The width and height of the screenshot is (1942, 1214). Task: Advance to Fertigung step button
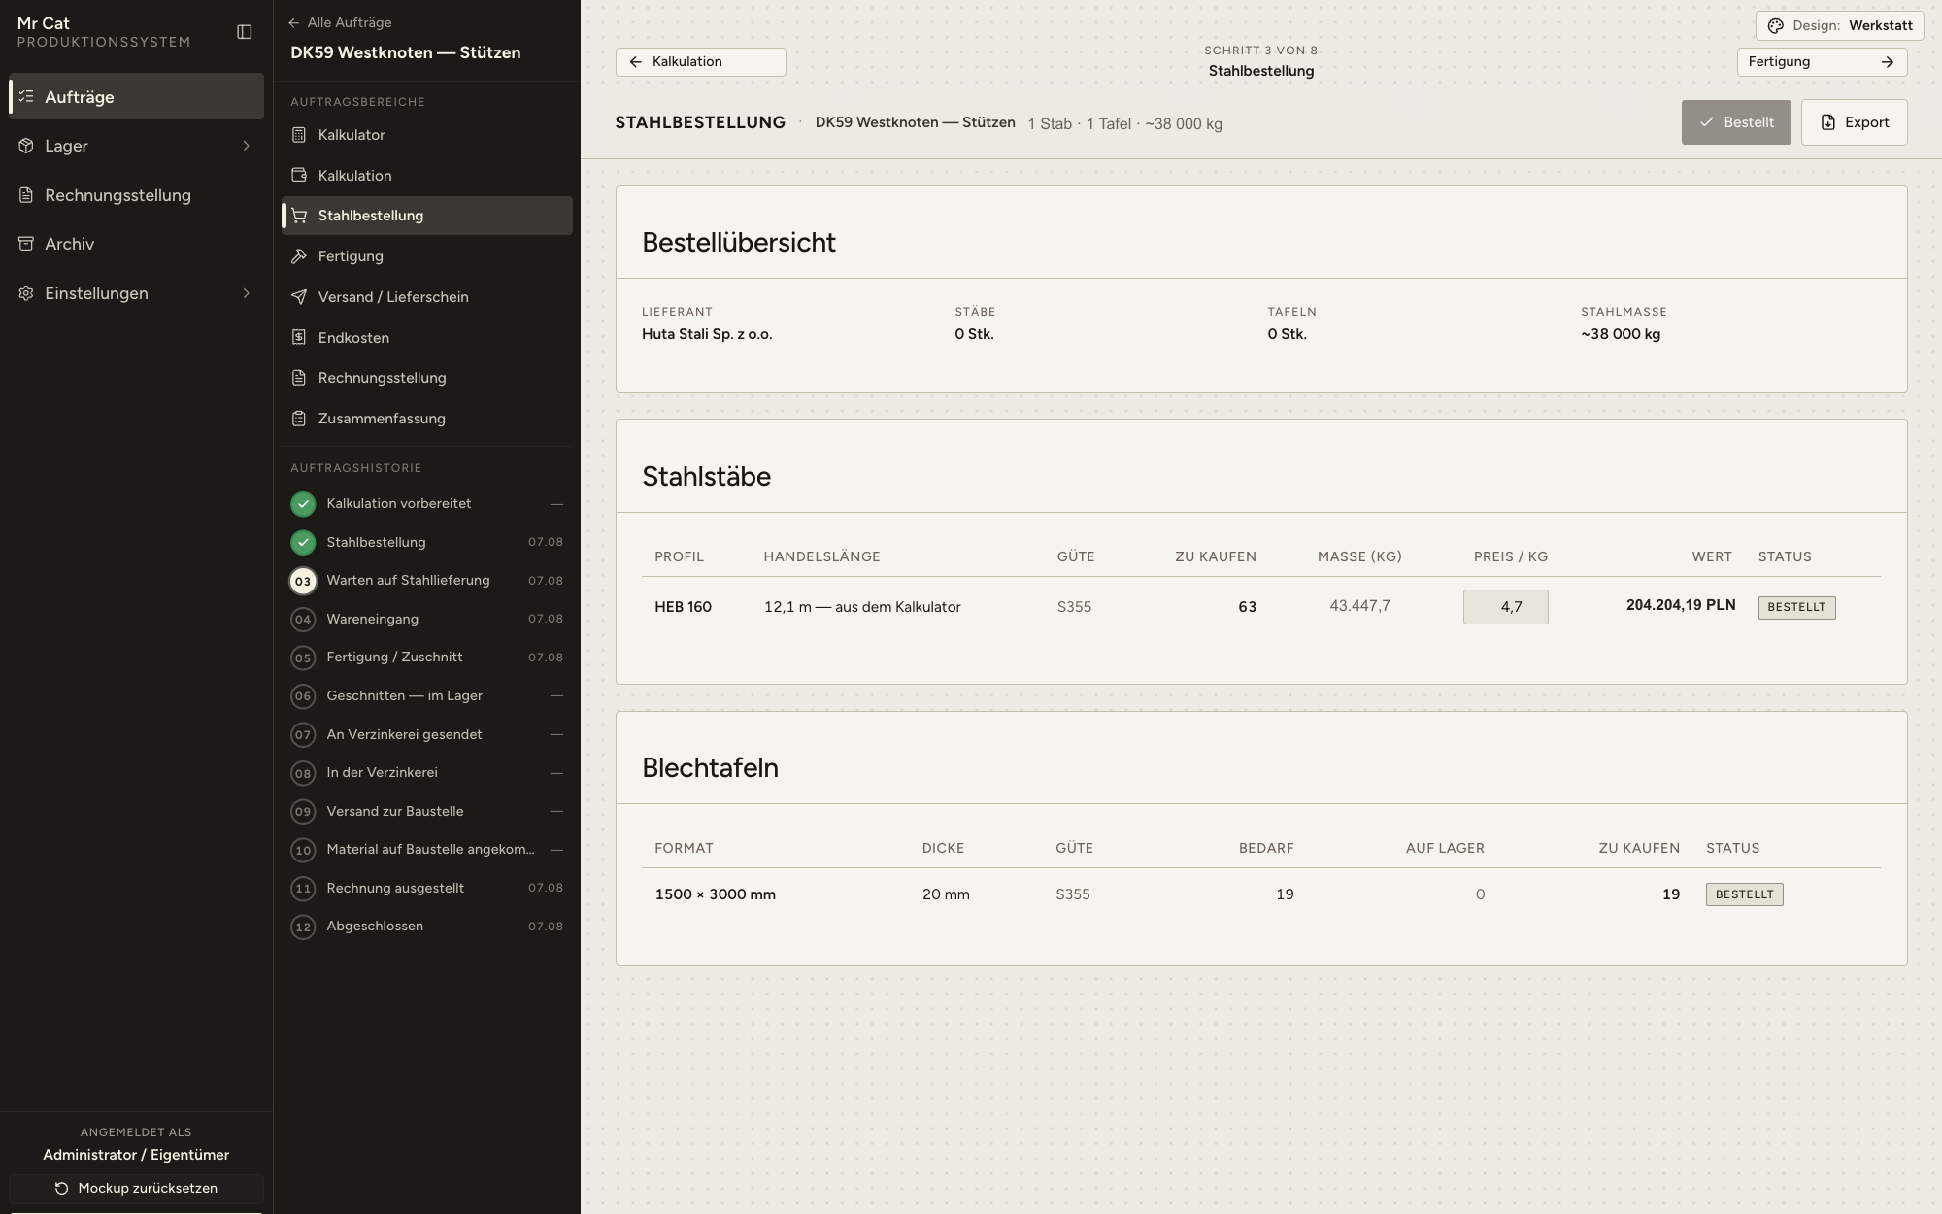(x=1822, y=61)
